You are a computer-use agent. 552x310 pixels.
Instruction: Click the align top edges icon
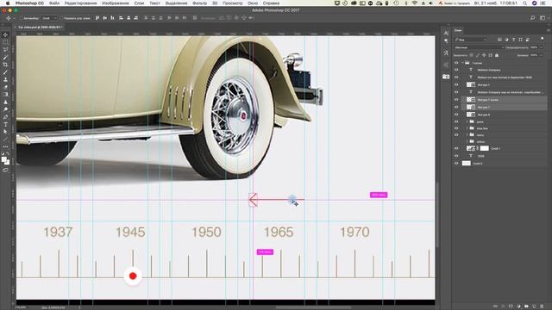point(97,18)
